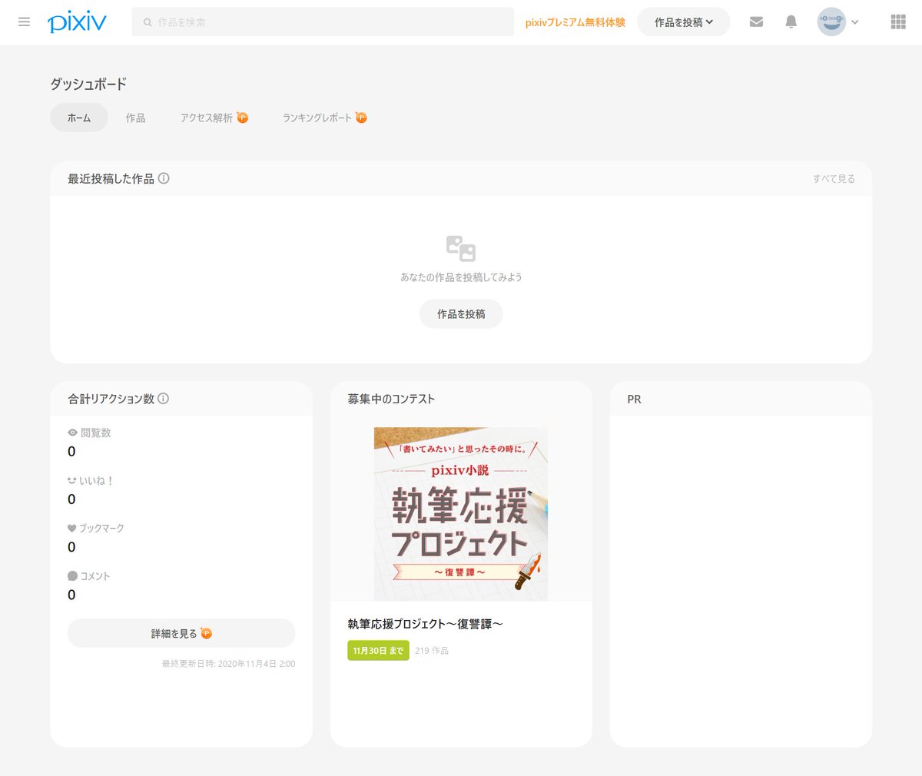
Task: Click pixivプレミアム無料体験 link
Action: tap(575, 22)
